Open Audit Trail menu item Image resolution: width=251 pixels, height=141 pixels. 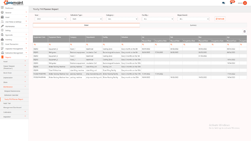7,103
